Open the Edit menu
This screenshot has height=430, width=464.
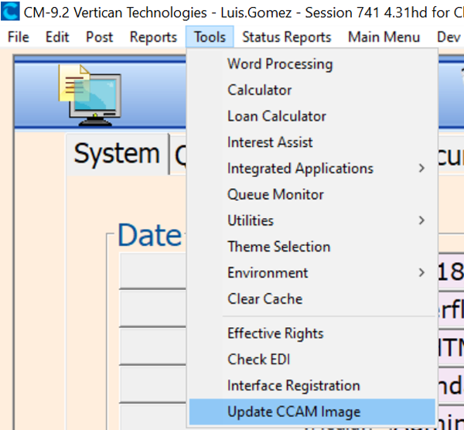pyautogui.click(x=57, y=37)
